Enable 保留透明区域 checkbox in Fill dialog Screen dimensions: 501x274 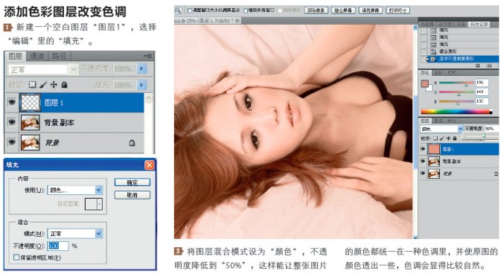16,257
